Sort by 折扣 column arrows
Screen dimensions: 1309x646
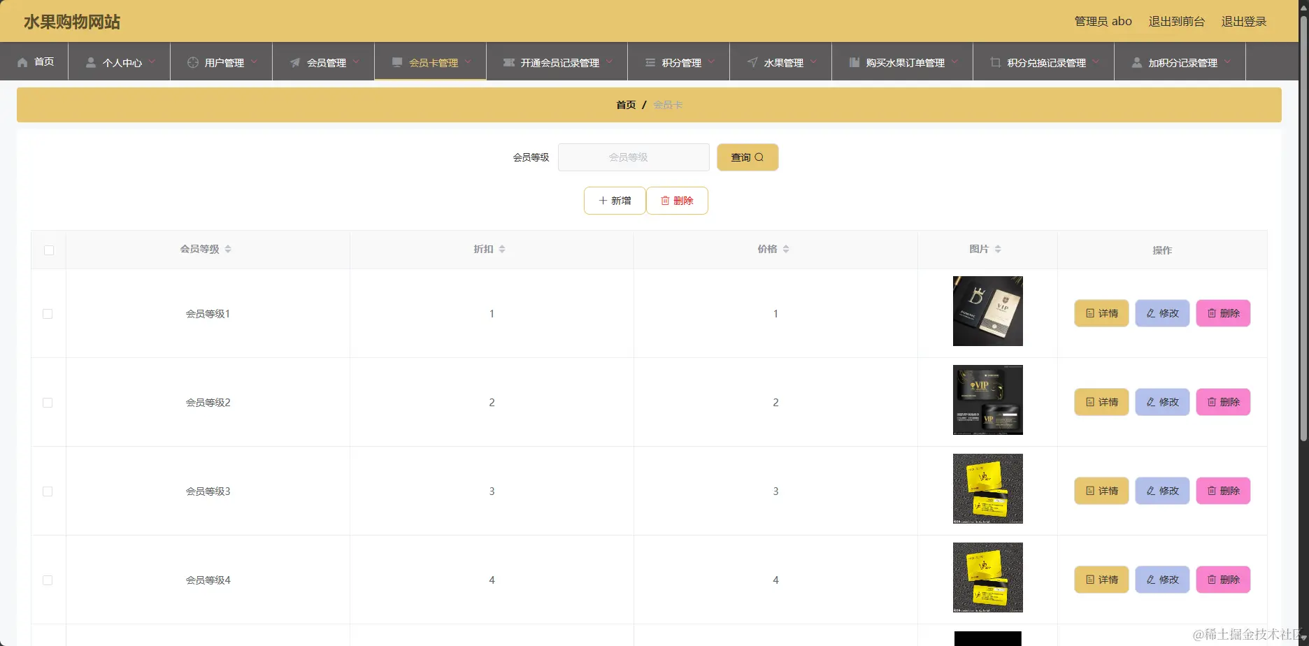tap(502, 249)
